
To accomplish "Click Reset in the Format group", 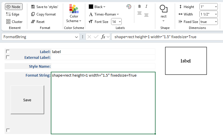I will (x=38, y=22).
